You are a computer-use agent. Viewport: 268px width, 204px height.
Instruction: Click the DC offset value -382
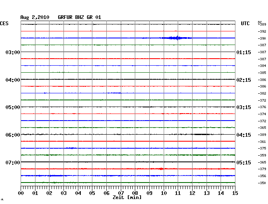pyautogui.click(x=262, y=93)
